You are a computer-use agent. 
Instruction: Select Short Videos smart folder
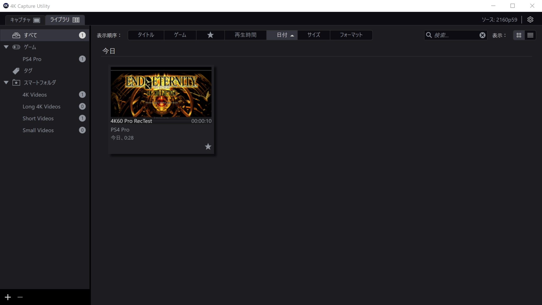pyautogui.click(x=38, y=118)
